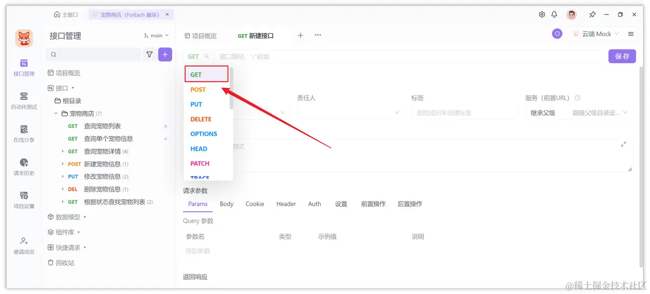Screen dimensions: 650x294
Task: Open the 自动化测试 sidebar panel
Action: pos(23,100)
